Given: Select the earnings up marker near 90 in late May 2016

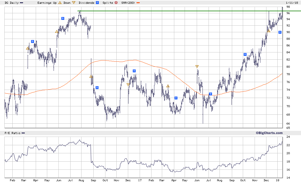Looking at the screenshot, I should [x=57, y=31].
